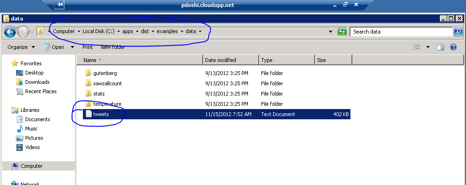Toggle the preview pane icon

tap(440, 47)
